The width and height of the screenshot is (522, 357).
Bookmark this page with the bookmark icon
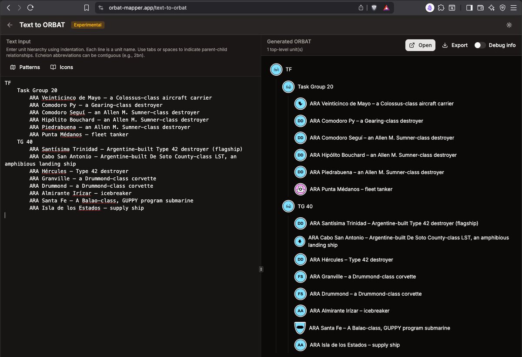pyautogui.click(x=87, y=7)
